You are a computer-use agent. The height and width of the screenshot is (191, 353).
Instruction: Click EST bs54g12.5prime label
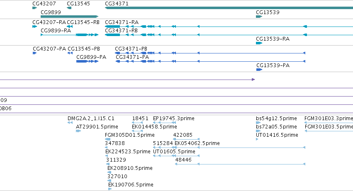(276, 118)
